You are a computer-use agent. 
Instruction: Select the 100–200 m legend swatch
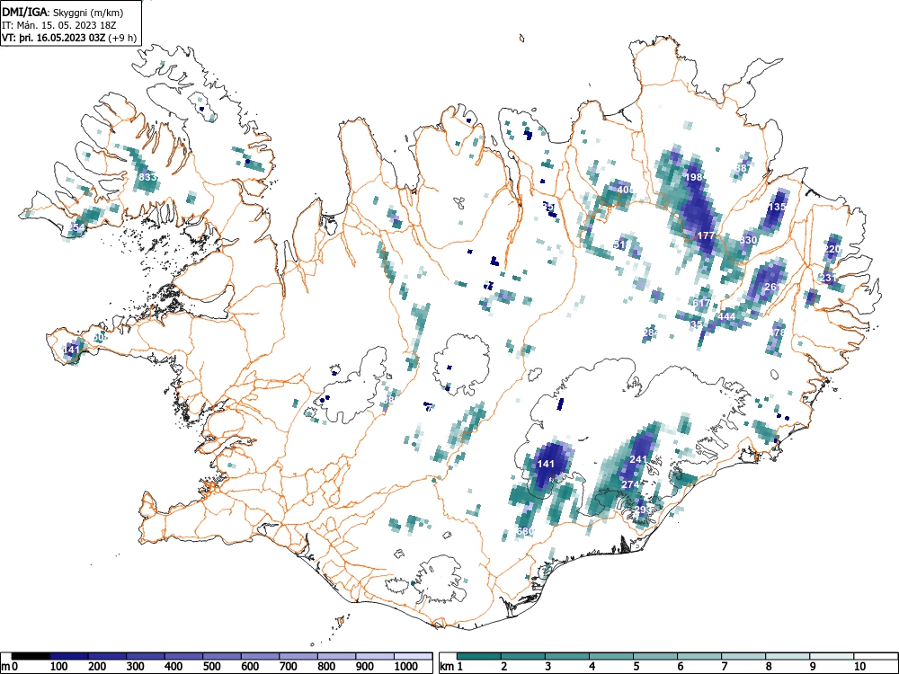tap(69, 656)
